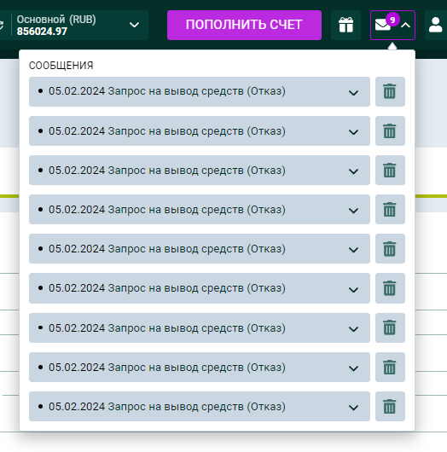Delete the first withdrawal request message
Viewport: 447px width, 452px height.
point(390,91)
